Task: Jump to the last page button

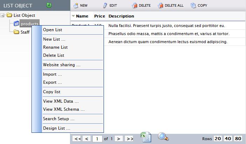Action: [x=129, y=139]
